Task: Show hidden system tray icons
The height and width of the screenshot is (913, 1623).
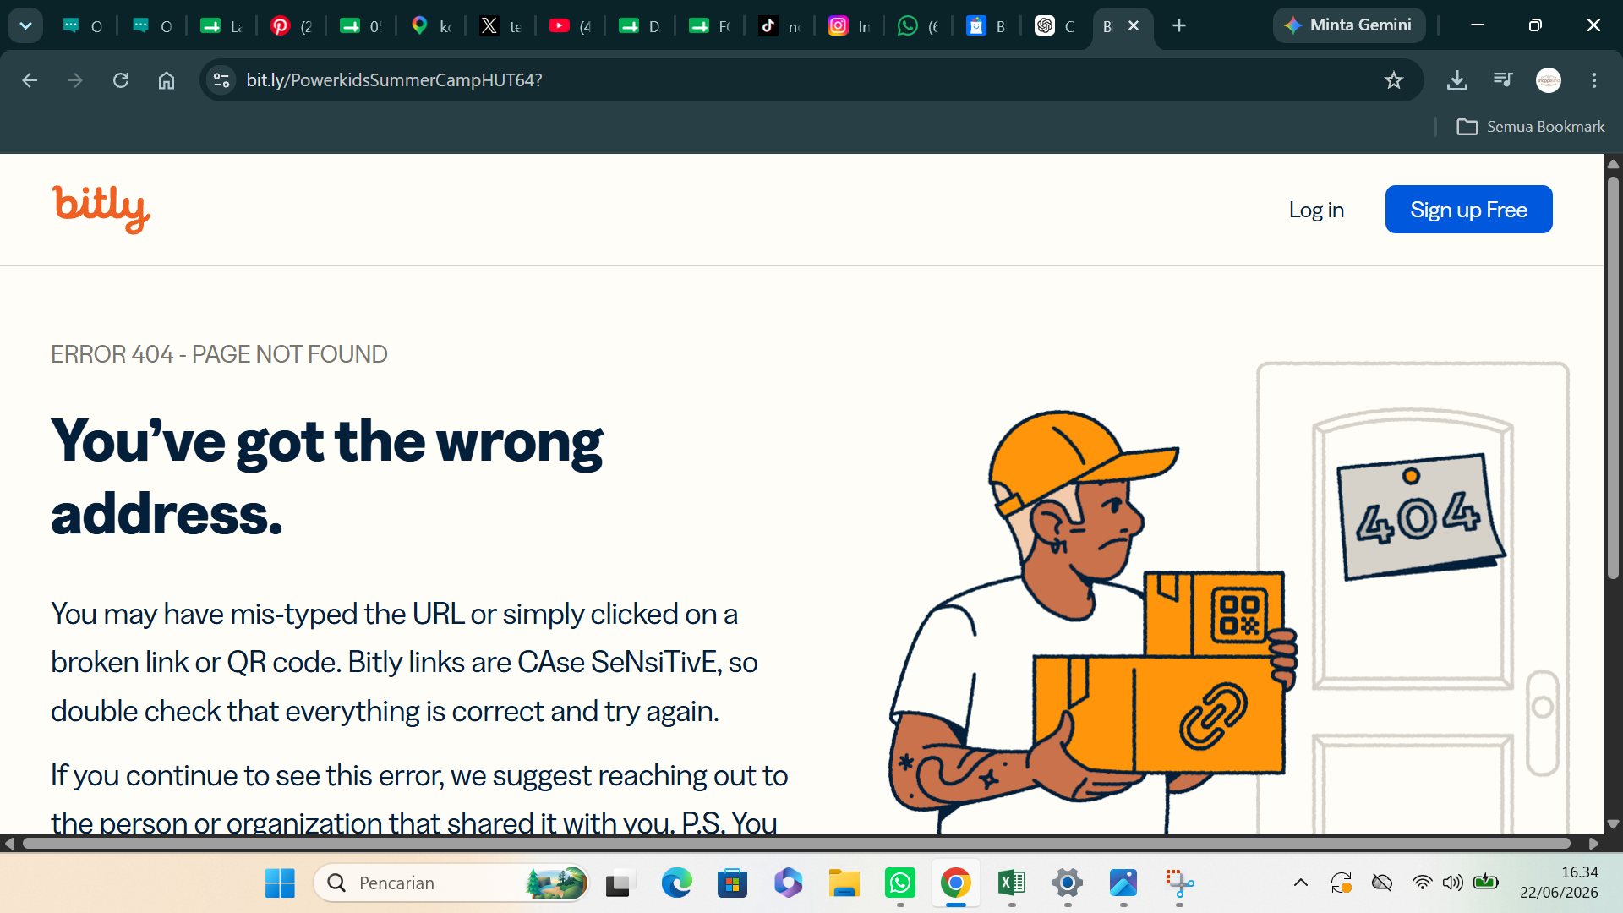Action: pos(1301,883)
